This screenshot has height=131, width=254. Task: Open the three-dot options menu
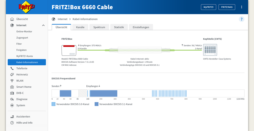click(242, 7)
